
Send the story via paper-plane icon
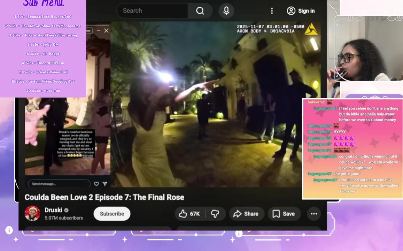[104, 184]
